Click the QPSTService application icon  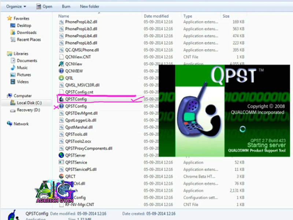(x=61, y=162)
